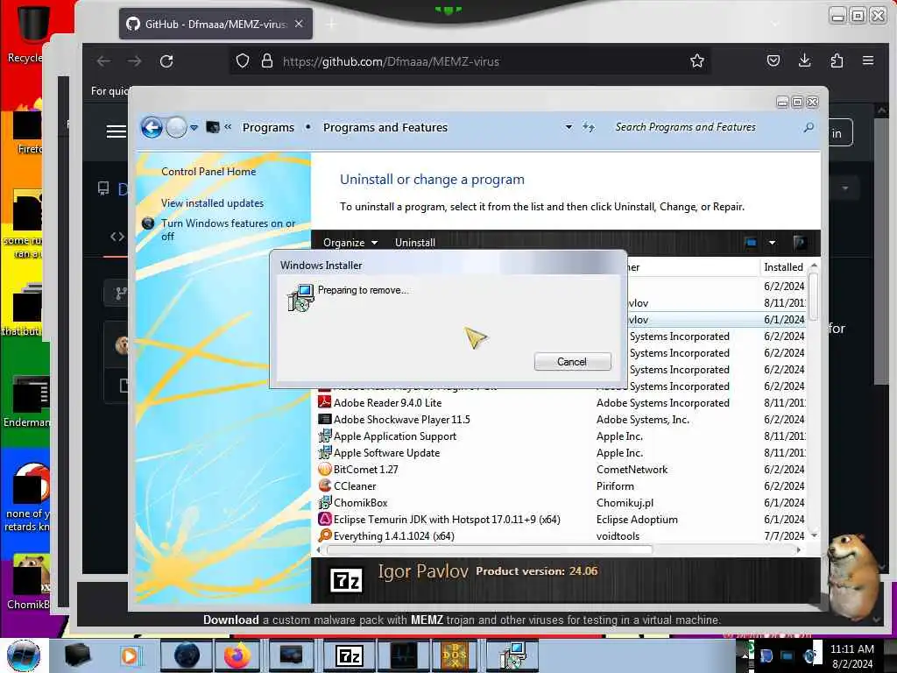897x673 pixels.
Task: Select Apple Application Support entry
Action: [x=395, y=436]
